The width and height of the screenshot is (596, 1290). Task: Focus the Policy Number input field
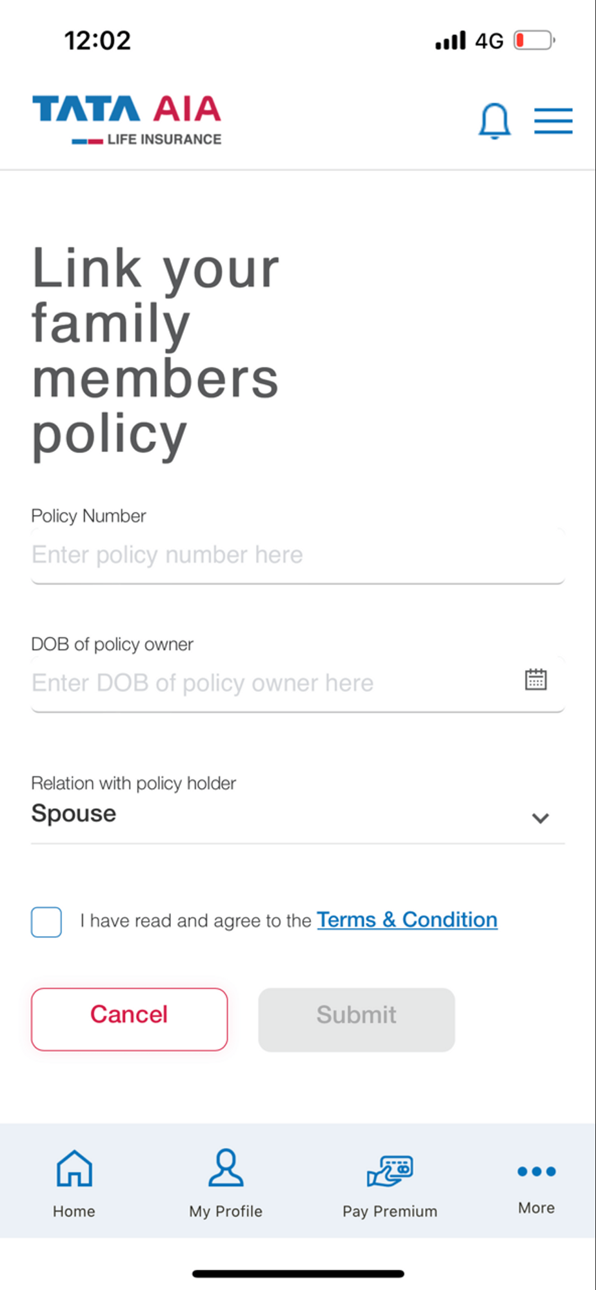click(298, 555)
